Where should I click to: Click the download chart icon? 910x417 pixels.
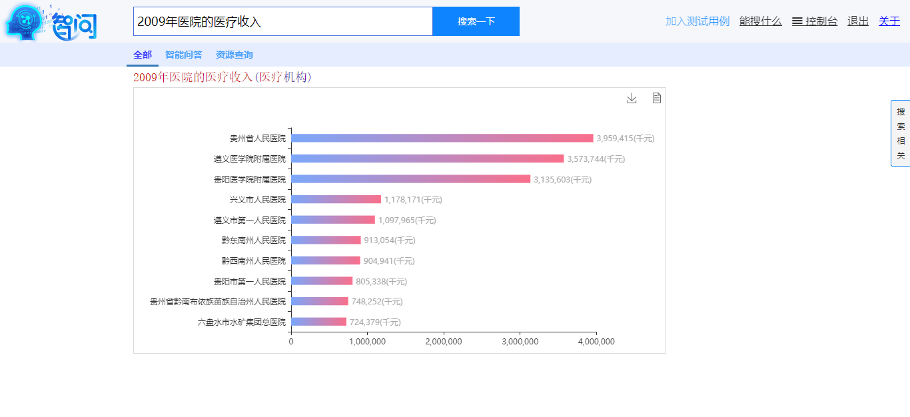[x=632, y=99]
